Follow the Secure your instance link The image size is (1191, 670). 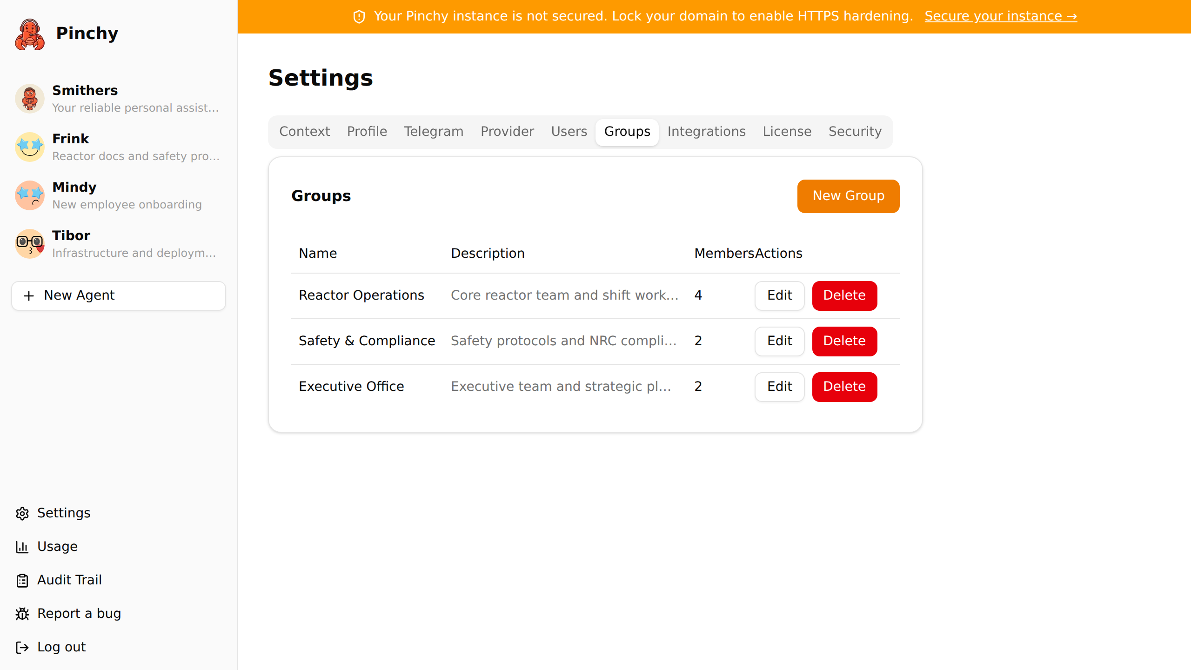click(x=1001, y=16)
